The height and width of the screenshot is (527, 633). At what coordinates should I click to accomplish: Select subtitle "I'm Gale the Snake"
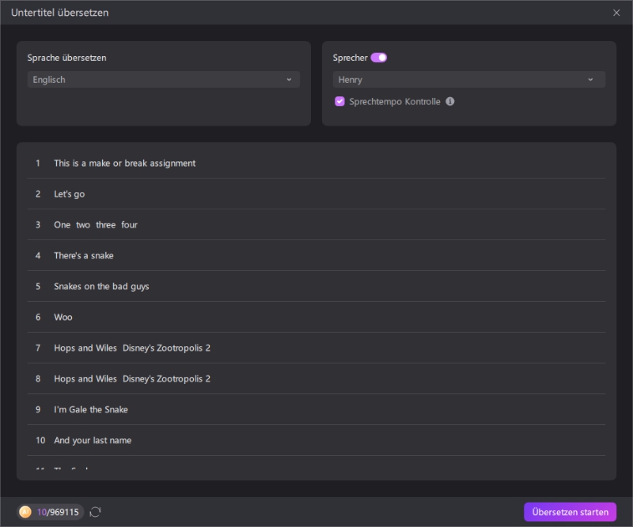[x=90, y=409]
